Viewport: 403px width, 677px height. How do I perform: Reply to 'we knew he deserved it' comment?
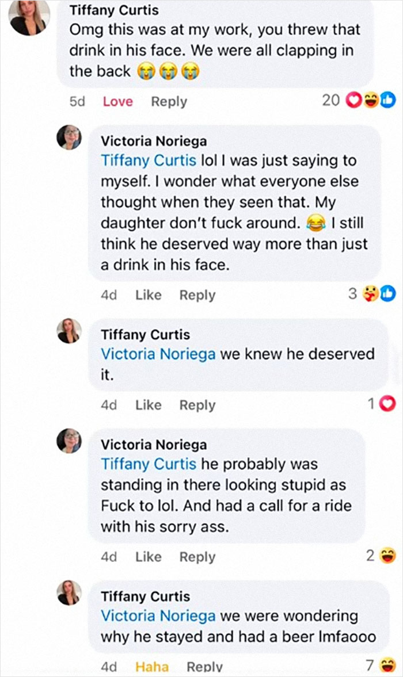(197, 405)
